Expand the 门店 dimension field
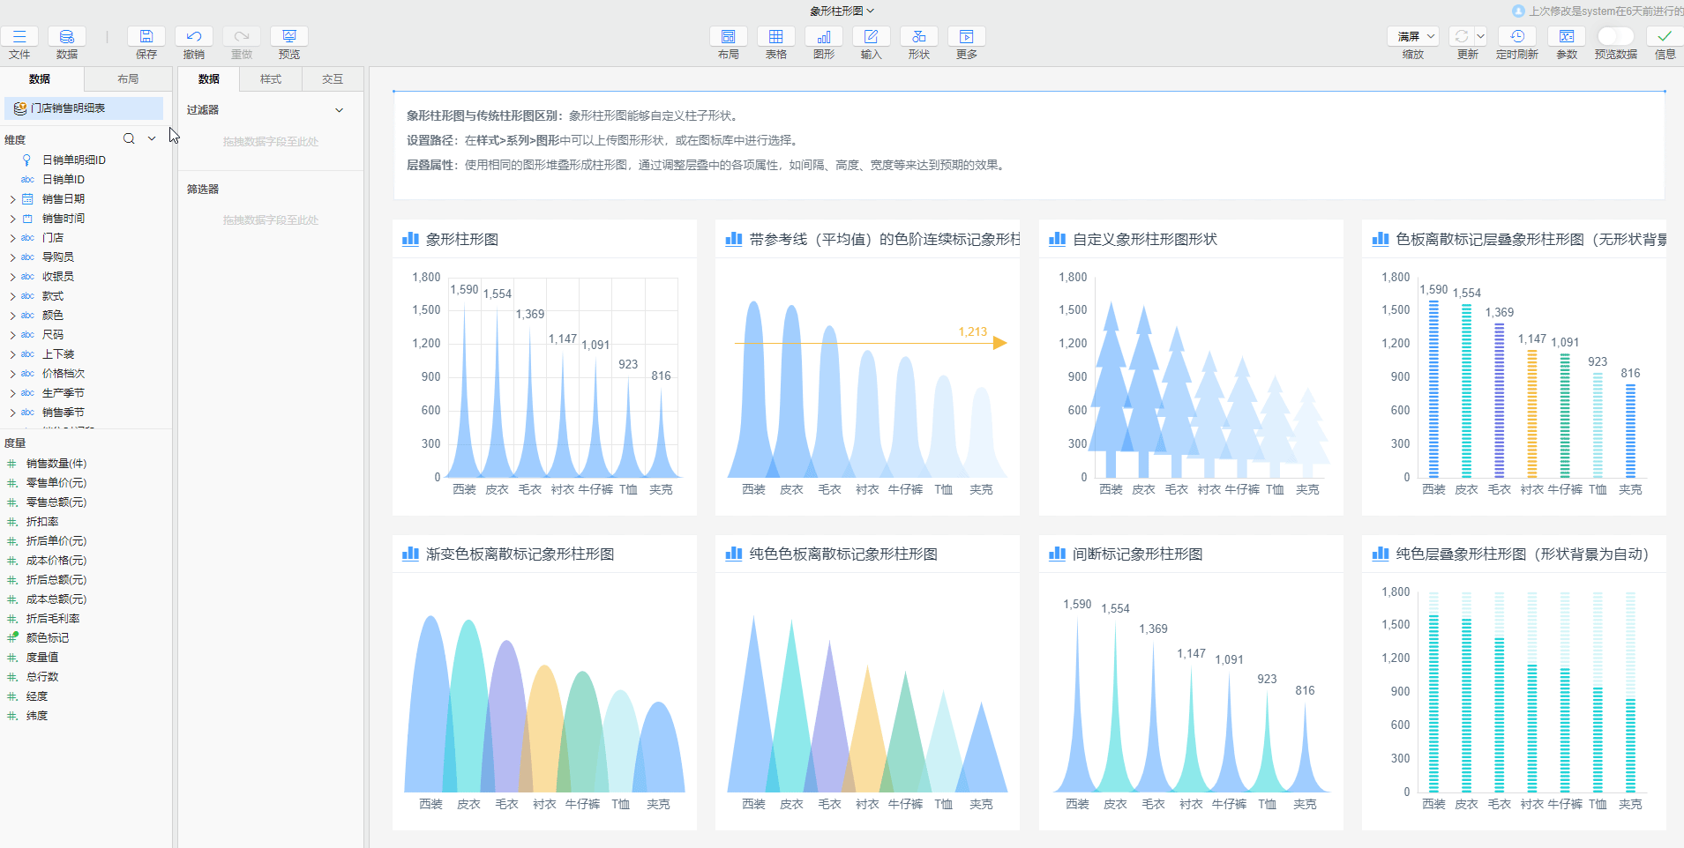Viewport: 1684px width, 848px height. tap(12, 238)
